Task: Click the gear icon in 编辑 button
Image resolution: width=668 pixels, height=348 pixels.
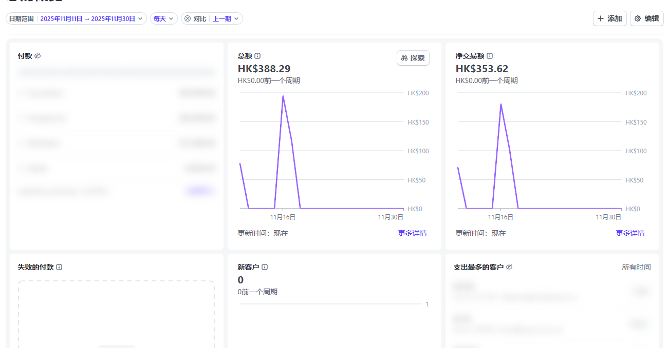Action: 638,18
